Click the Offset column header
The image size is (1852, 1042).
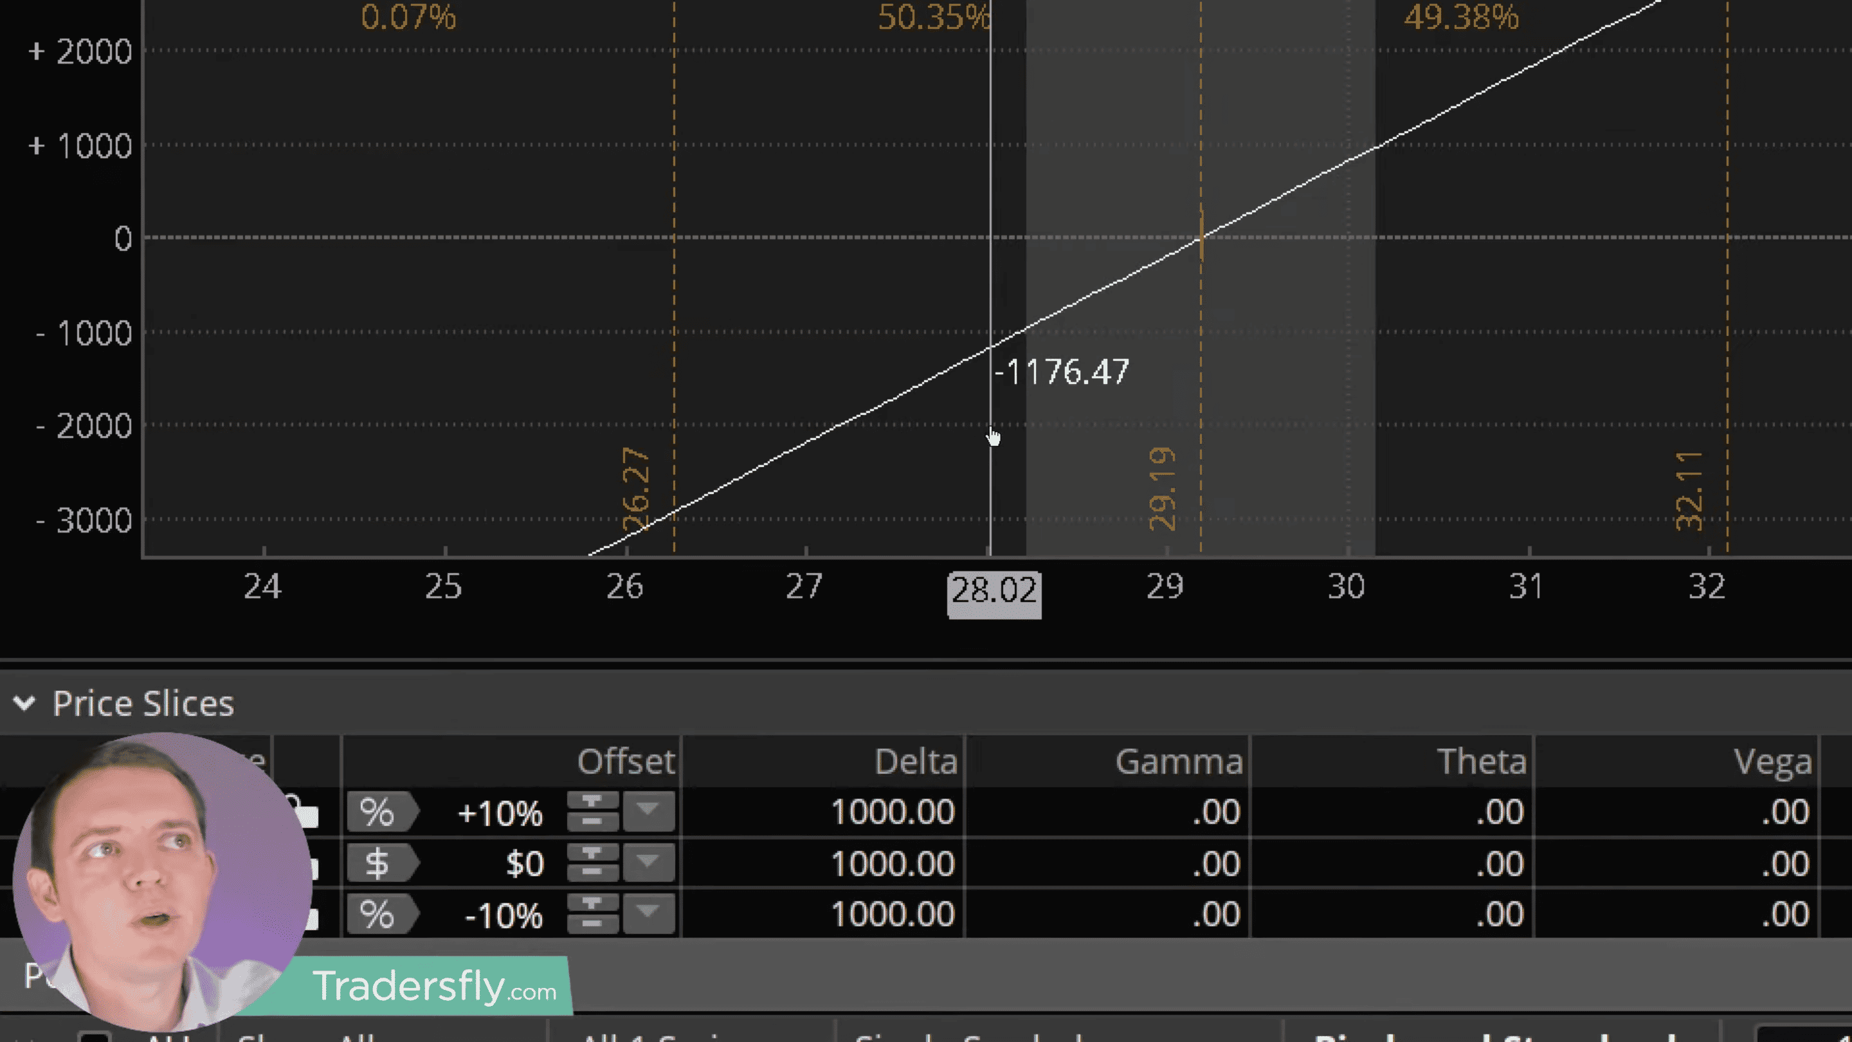click(x=626, y=762)
